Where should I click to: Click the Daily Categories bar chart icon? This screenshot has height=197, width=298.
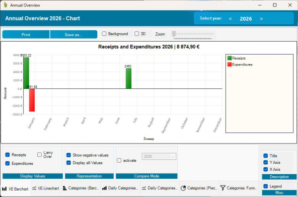(x=104, y=188)
